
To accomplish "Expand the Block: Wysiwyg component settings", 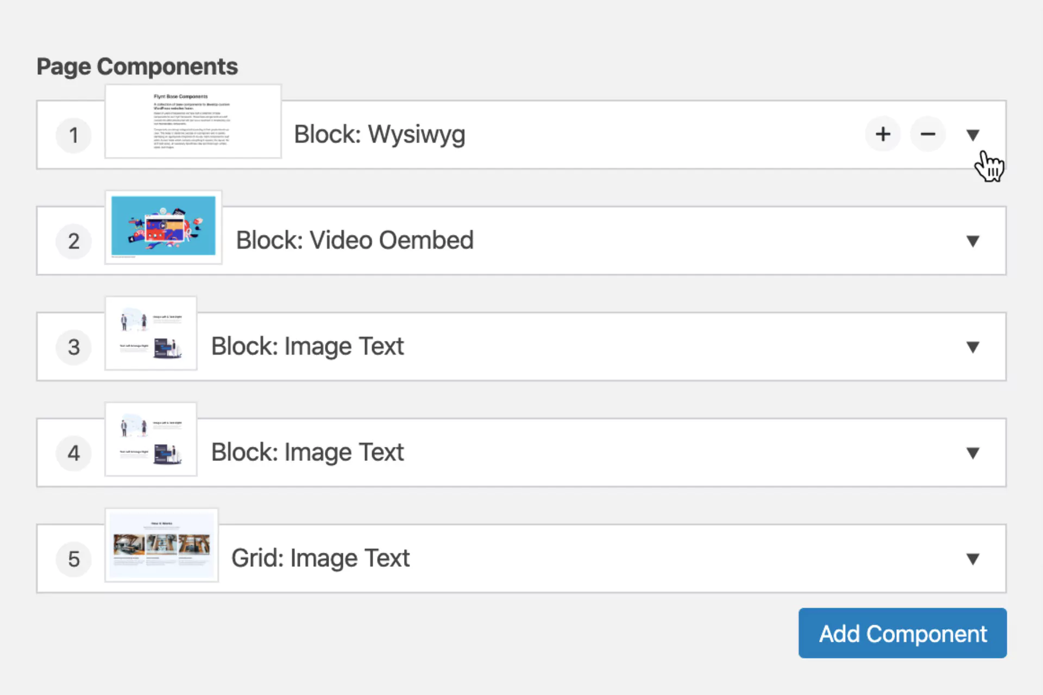I will coord(972,134).
